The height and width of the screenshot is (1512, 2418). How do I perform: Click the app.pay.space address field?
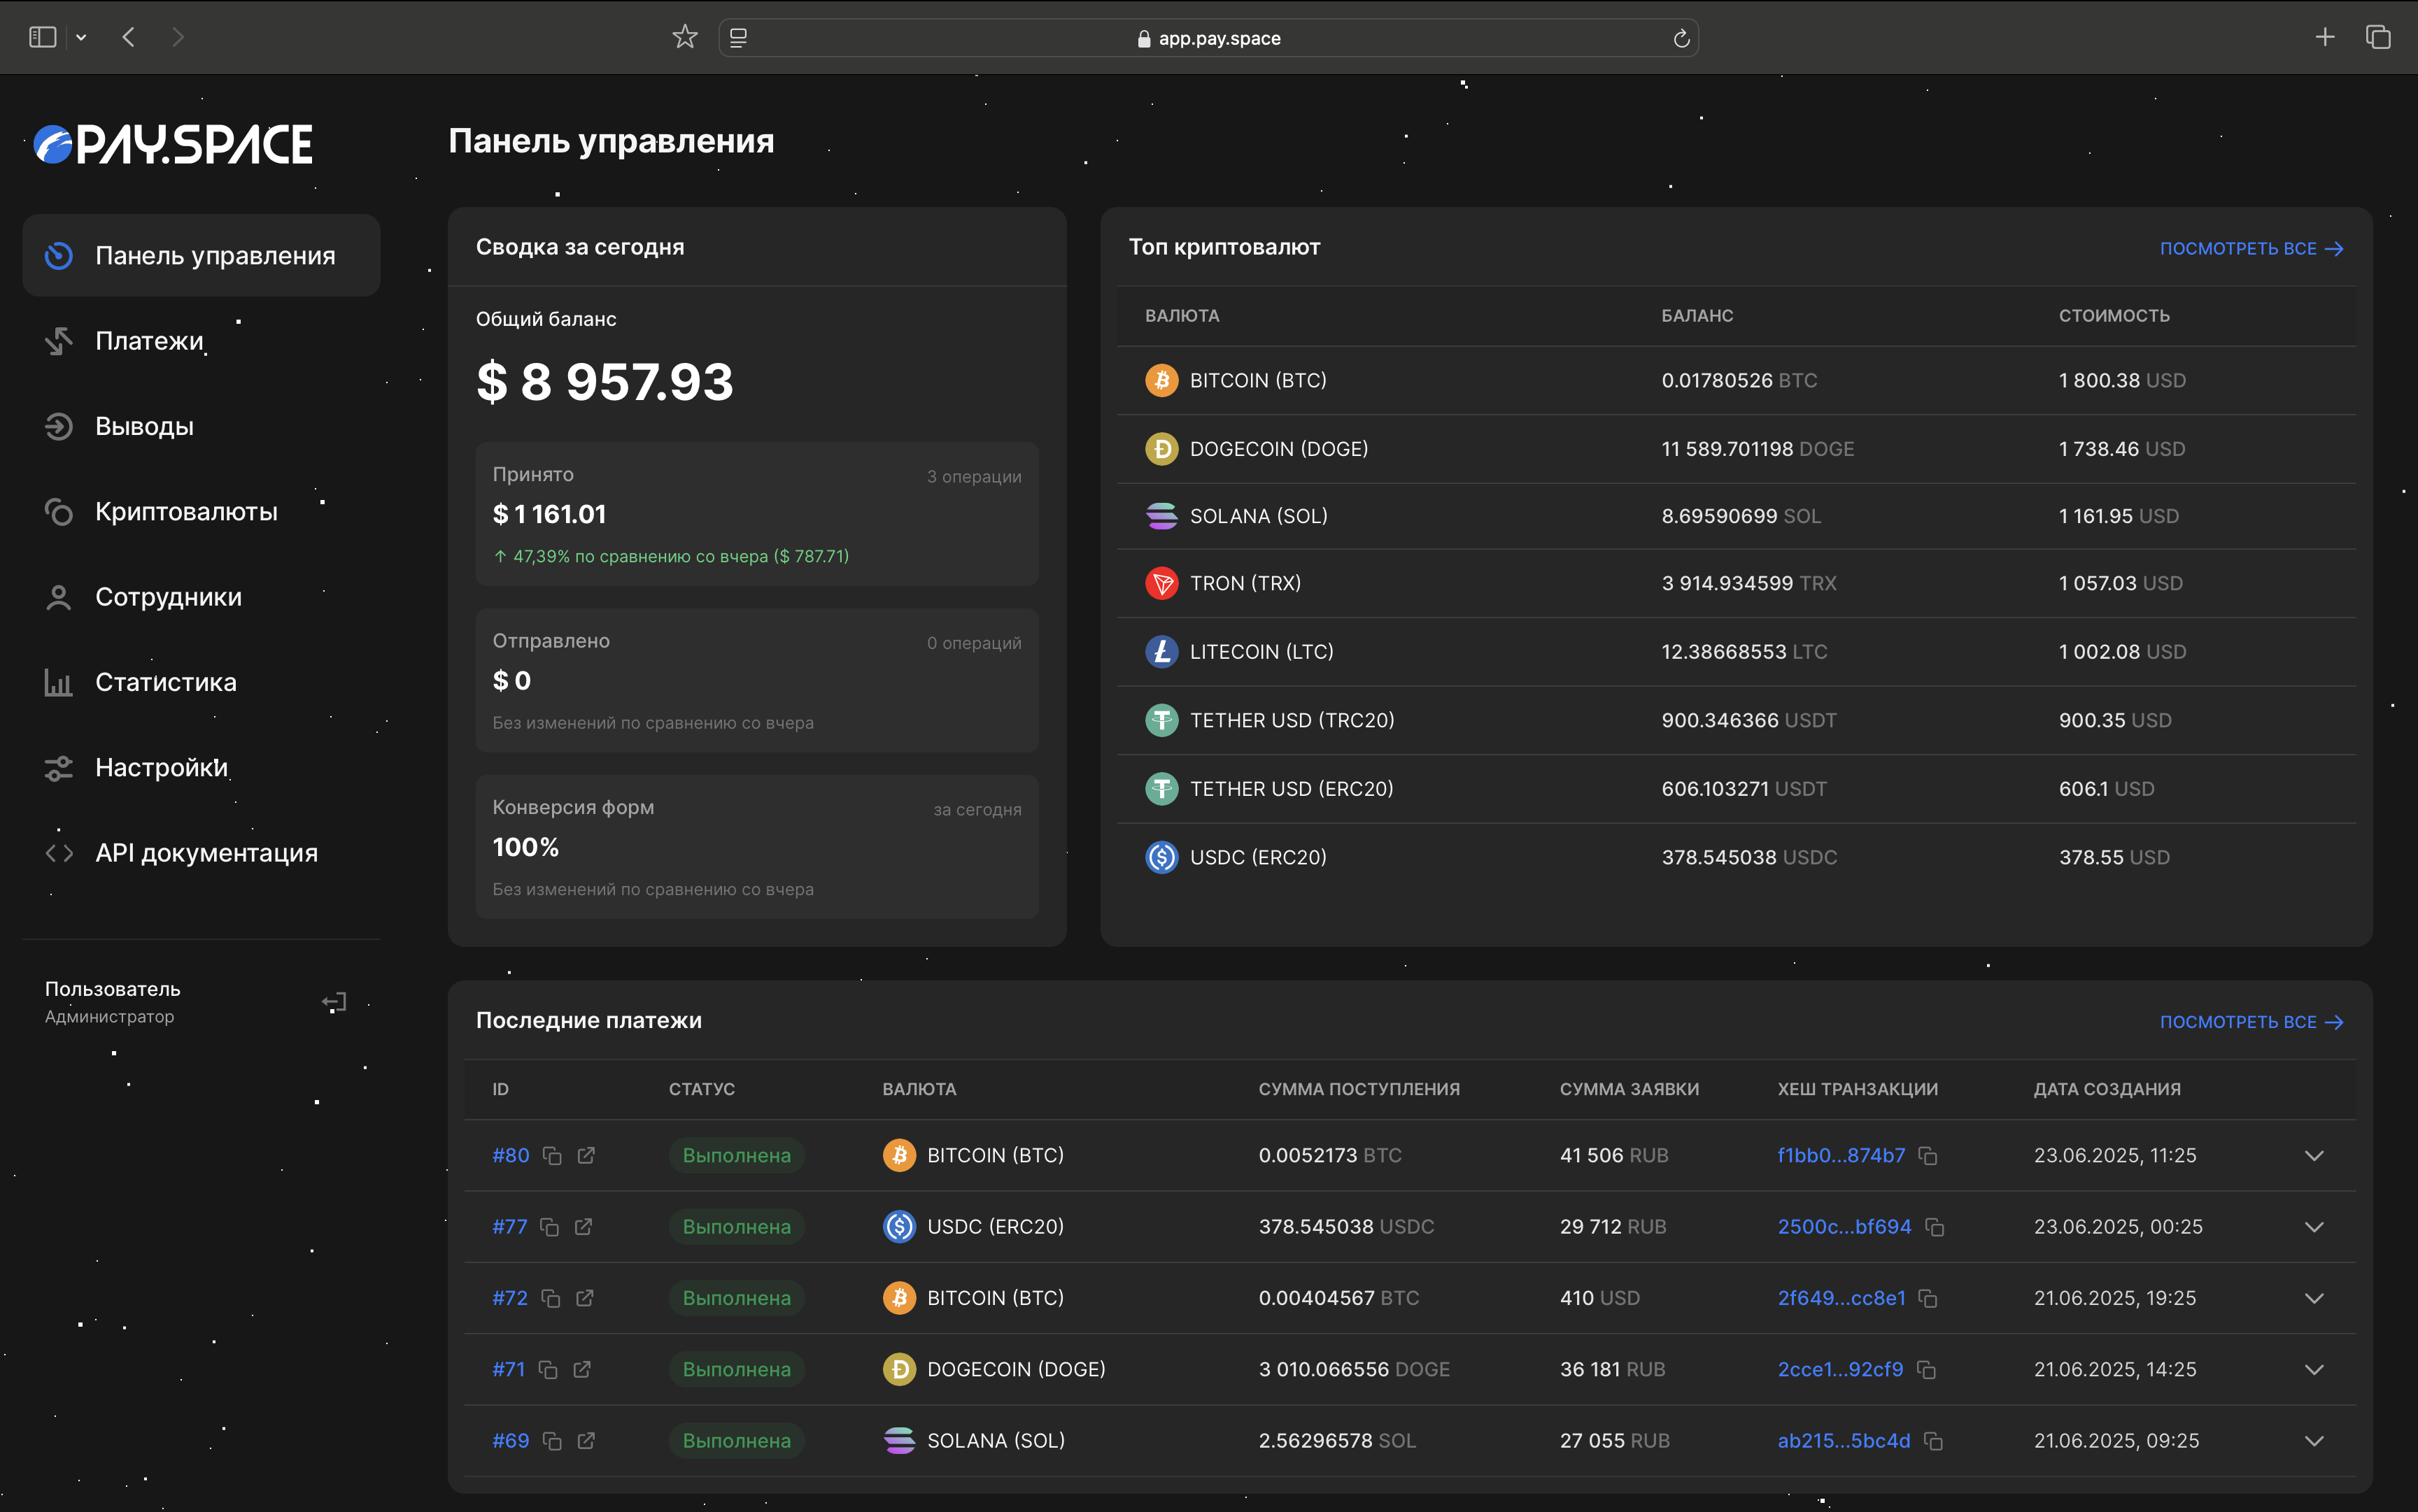pyautogui.click(x=1219, y=38)
